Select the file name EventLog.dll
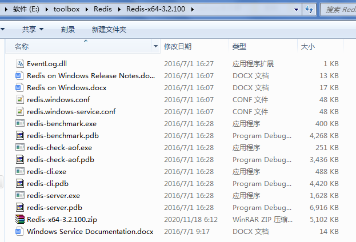Viewport: 356px width, 242px height. tap(47, 64)
